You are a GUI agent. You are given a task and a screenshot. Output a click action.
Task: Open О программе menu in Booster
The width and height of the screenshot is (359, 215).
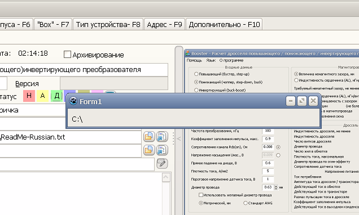231,60
